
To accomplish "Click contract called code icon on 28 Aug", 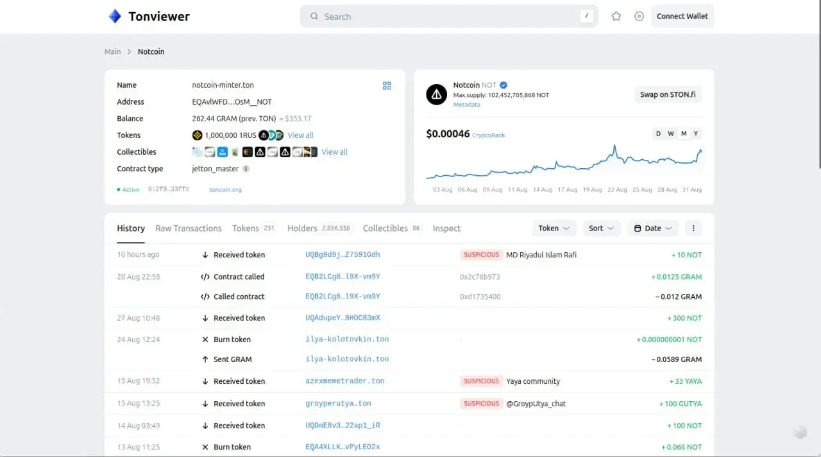I will pyautogui.click(x=205, y=277).
